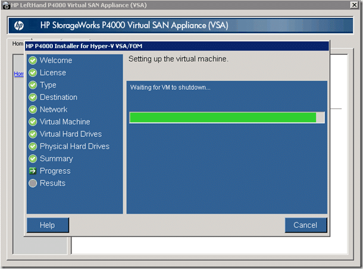Image resolution: width=363 pixels, height=269 pixels.
Task: Select the Home tab in background window
Action: [x=18, y=43]
